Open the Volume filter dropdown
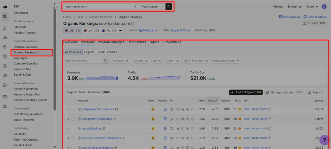331x149 pixels. (141, 61)
